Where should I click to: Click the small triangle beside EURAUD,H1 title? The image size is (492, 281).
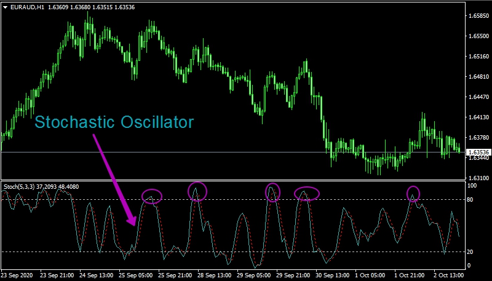[x=6, y=7]
